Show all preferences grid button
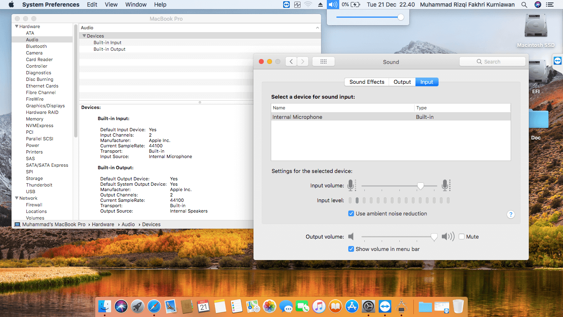This screenshot has width=563, height=317. (x=324, y=62)
